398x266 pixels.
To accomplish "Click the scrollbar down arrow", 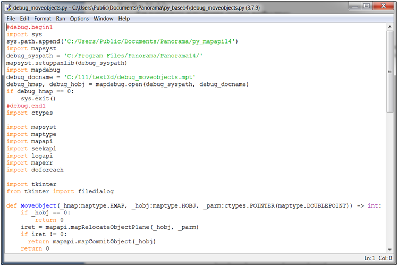I will [391, 250].
